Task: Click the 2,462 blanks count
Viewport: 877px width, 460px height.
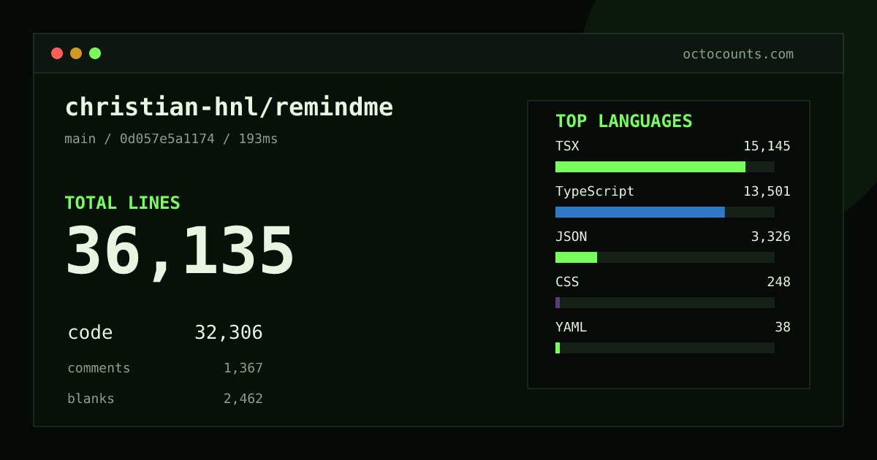Action: pos(243,399)
